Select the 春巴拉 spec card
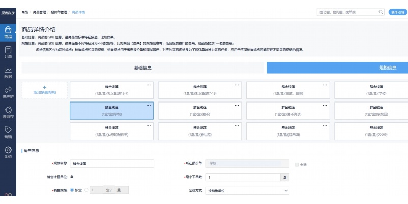 [x=200, y=131]
